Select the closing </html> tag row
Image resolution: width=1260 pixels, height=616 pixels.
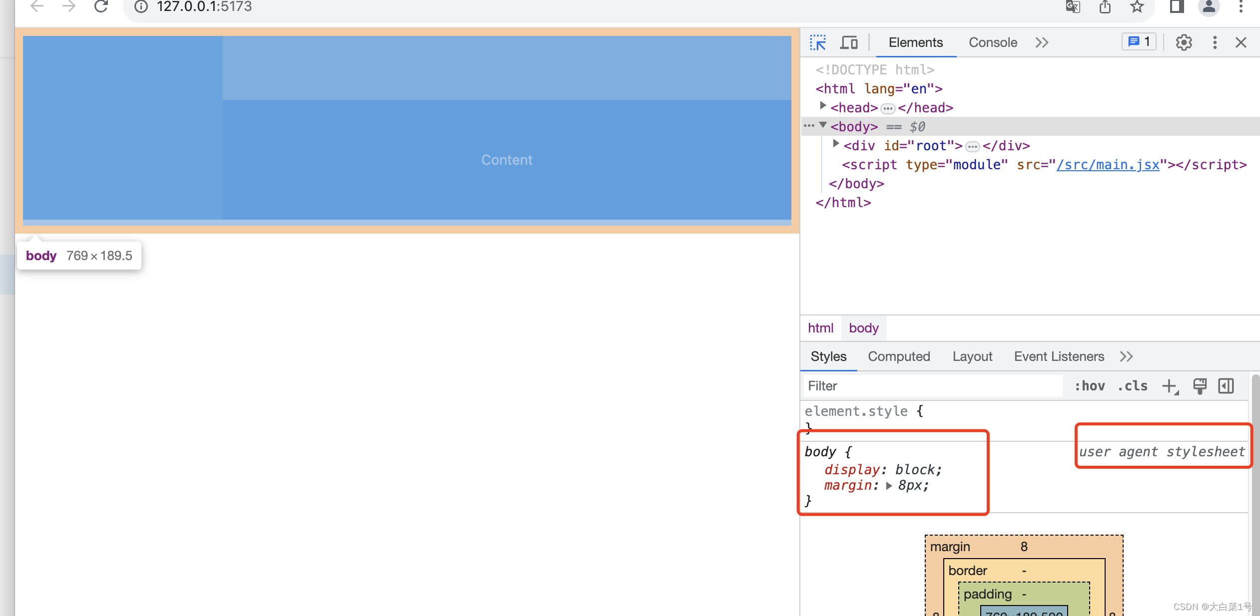pos(1030,203)
